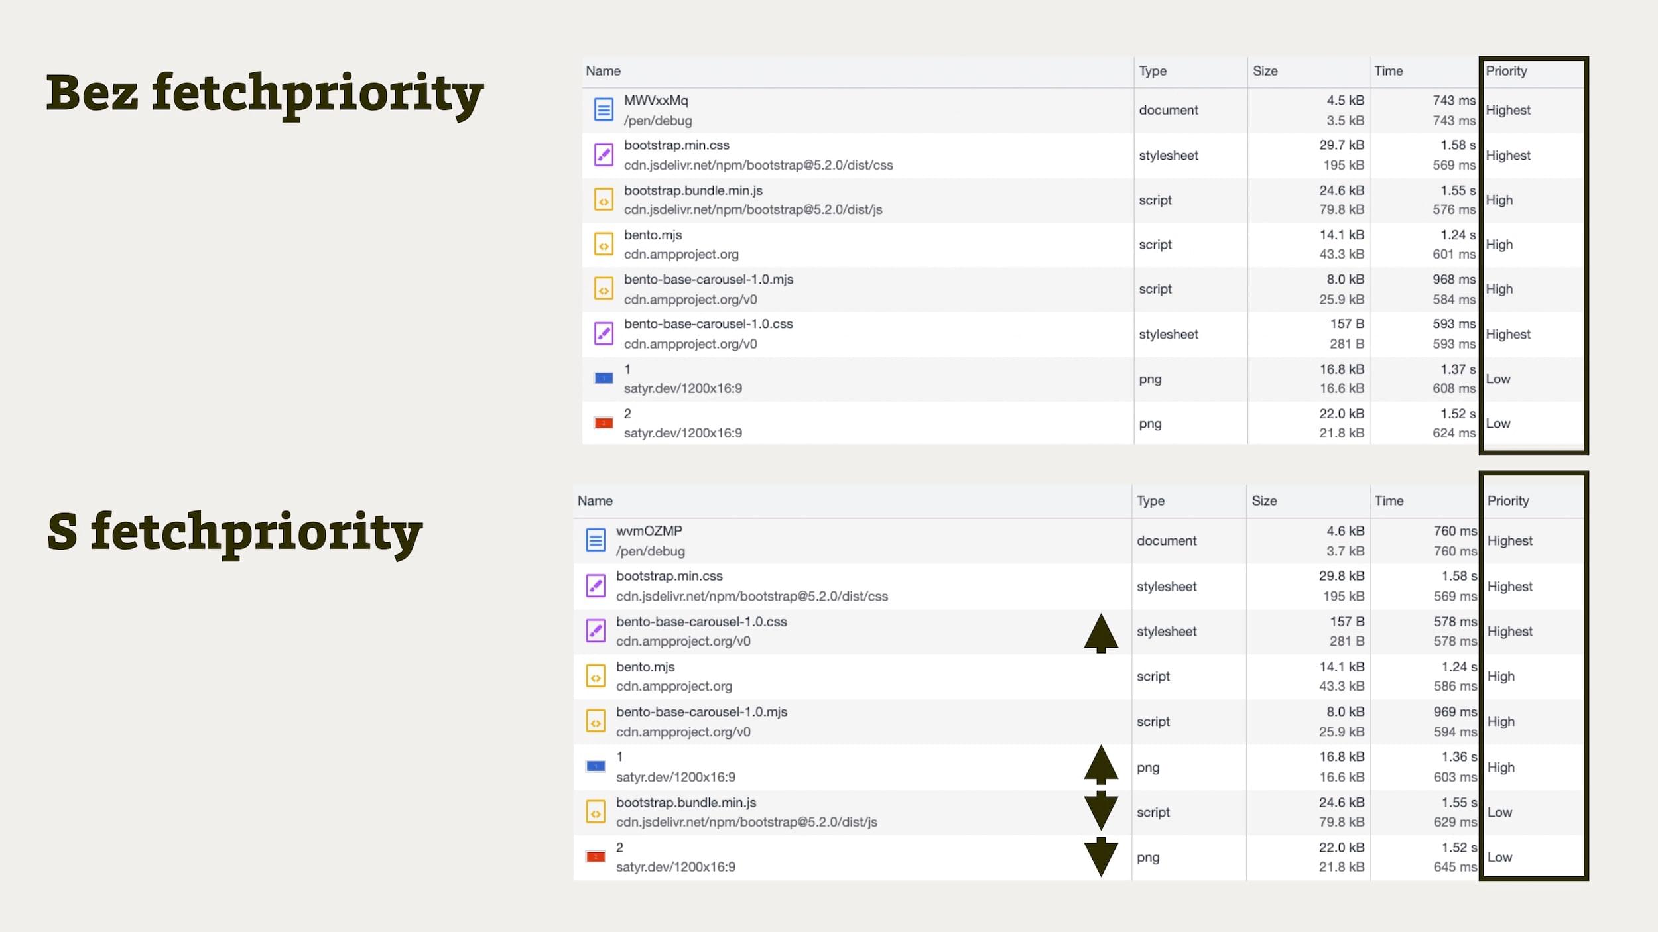The width and height of the screenshot is (1658, 932).
Task: Click the document icon beside MWVxxMq
Action: tap(603, 109)
